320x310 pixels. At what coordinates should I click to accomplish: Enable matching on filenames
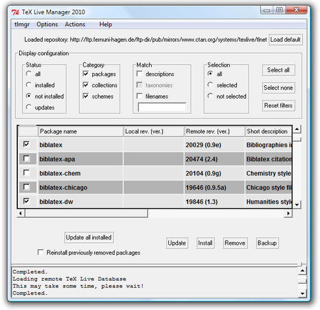pos(140,96)
